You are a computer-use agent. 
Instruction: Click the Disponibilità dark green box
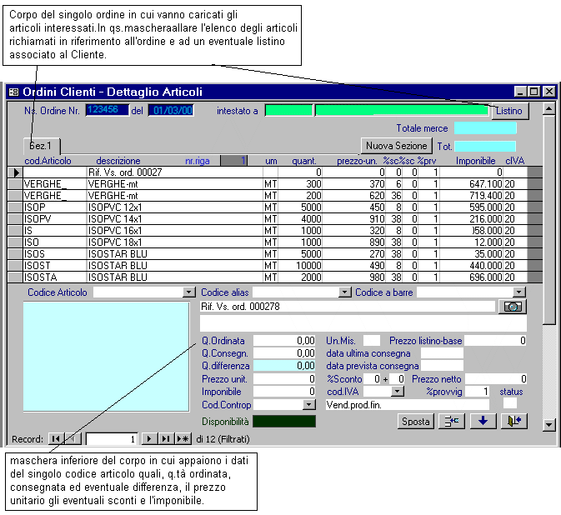(x=284, y=422)
